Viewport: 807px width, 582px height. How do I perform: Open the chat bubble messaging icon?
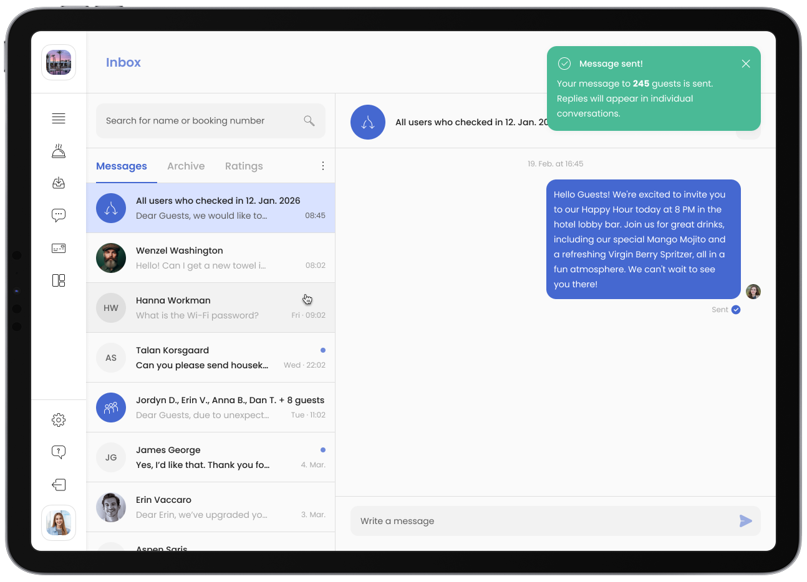pyautogui.click(x=58, y=215)
